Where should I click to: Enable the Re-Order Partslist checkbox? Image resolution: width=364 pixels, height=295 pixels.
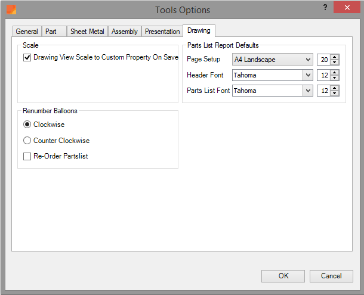[x=27, y=156]
